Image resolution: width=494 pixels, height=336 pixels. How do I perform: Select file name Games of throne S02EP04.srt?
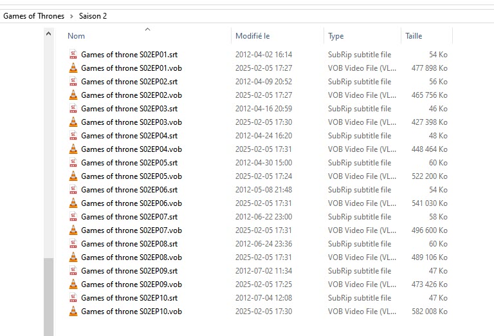(x=129, y=136)
